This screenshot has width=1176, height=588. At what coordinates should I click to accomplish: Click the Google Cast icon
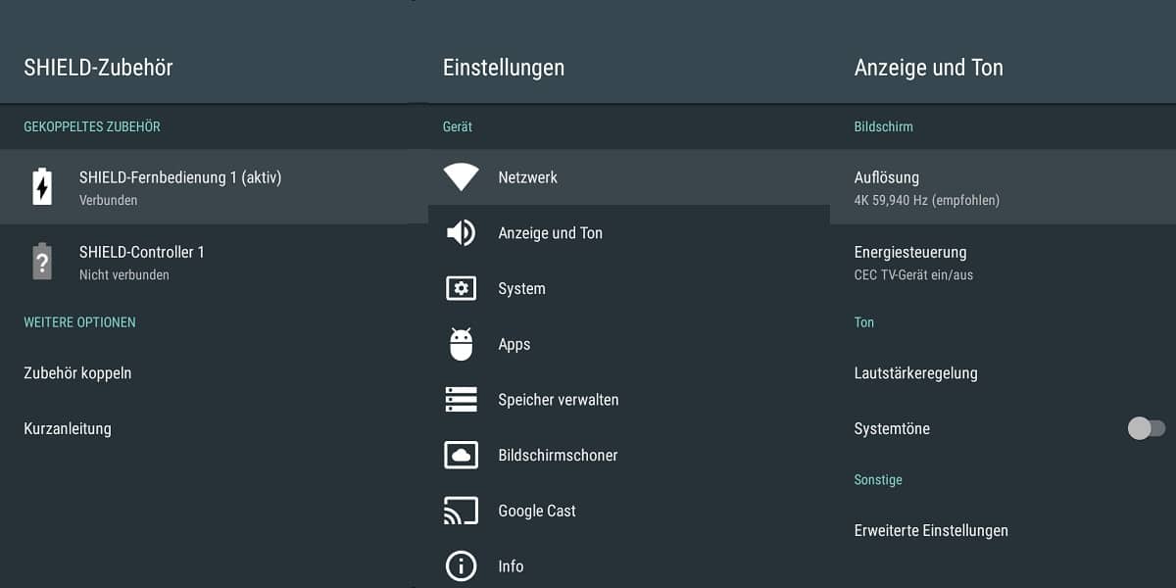pyautogui.click(x=461, y=511)
